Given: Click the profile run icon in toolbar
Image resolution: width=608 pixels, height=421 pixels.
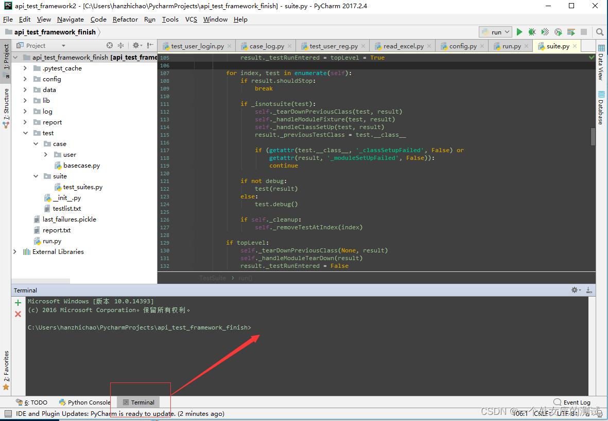Looking at the screenshot, I should click(558, 32).
